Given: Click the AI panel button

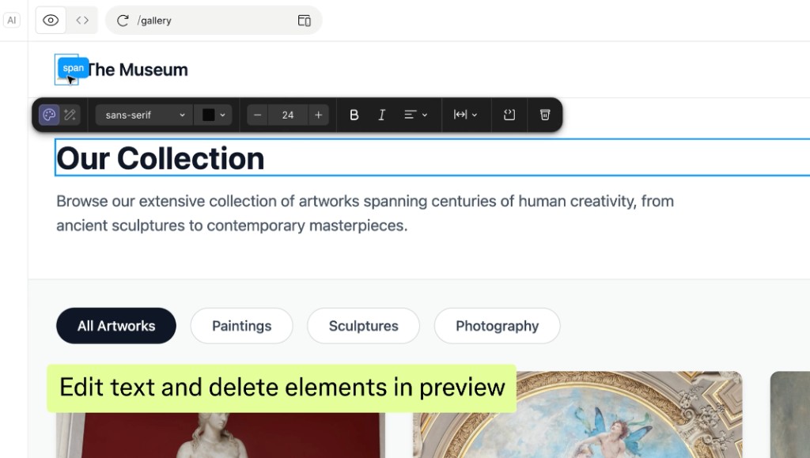Looking at the screenshot, I should (11, 20).
